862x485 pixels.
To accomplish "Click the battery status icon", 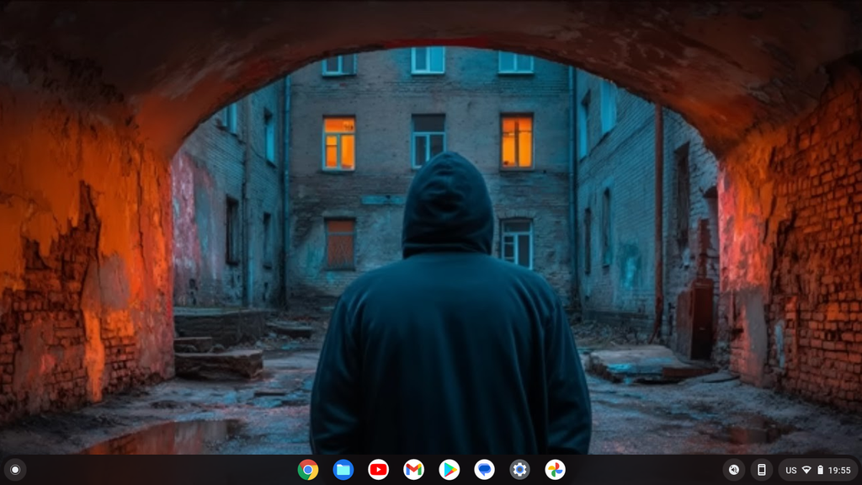I will tap(820, 470).
